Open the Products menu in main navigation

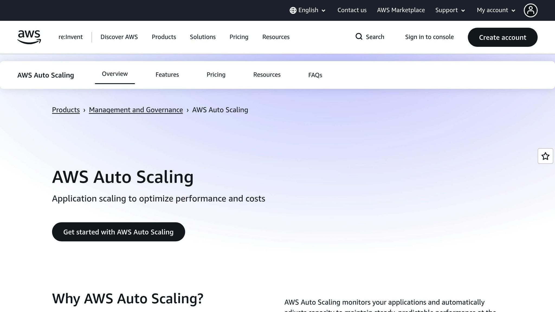click(x=164, y=37)
